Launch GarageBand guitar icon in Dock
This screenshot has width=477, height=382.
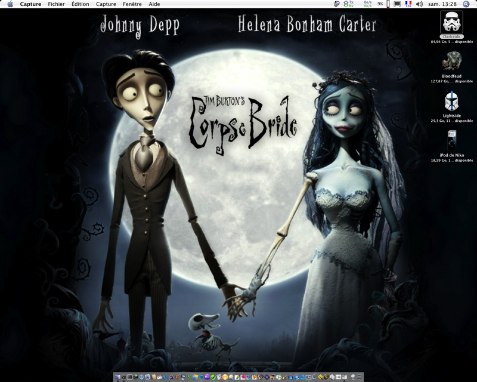pyautogui.click(x=284, y=377)
